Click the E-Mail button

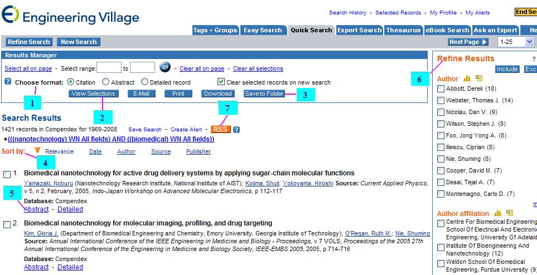(x=142, y=94)
